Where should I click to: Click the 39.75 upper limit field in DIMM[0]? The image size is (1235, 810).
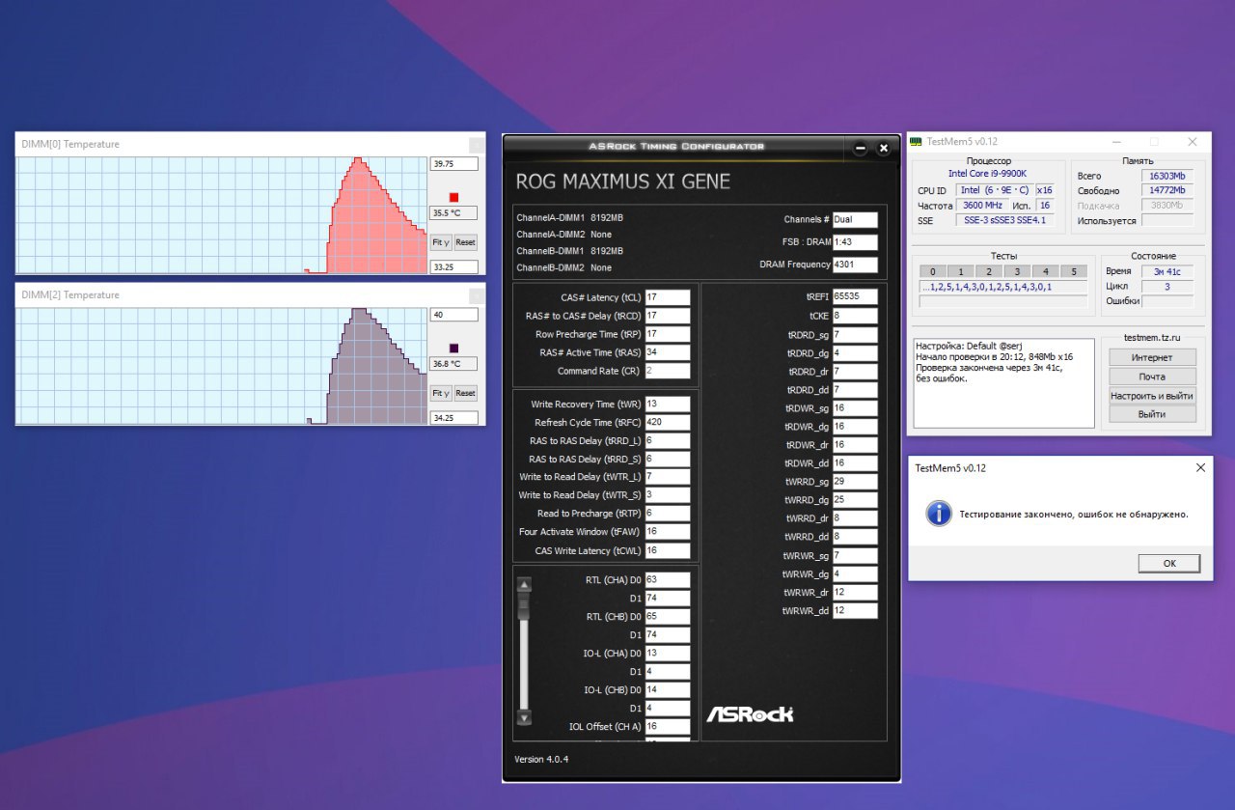[x=453, y=164]
